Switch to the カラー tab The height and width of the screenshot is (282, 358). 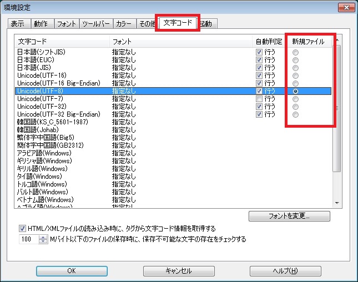click(123, 24)
